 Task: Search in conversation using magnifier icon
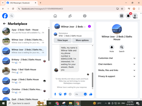pos(122,47)
